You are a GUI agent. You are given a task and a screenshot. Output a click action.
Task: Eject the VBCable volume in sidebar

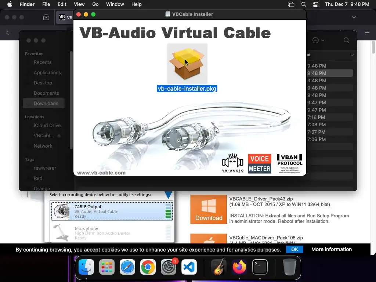point(59,136)
